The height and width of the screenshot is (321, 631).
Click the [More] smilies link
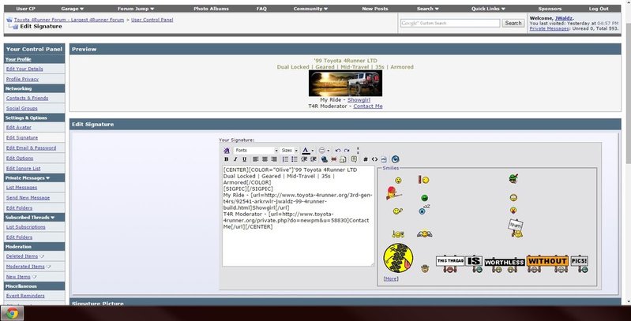coord(391,278)
